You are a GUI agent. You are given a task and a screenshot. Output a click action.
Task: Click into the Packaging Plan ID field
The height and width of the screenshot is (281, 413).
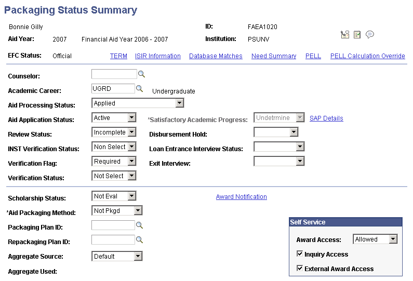113,225
